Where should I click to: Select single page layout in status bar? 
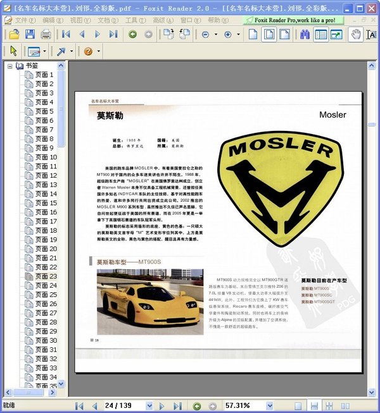coord(298,406)
